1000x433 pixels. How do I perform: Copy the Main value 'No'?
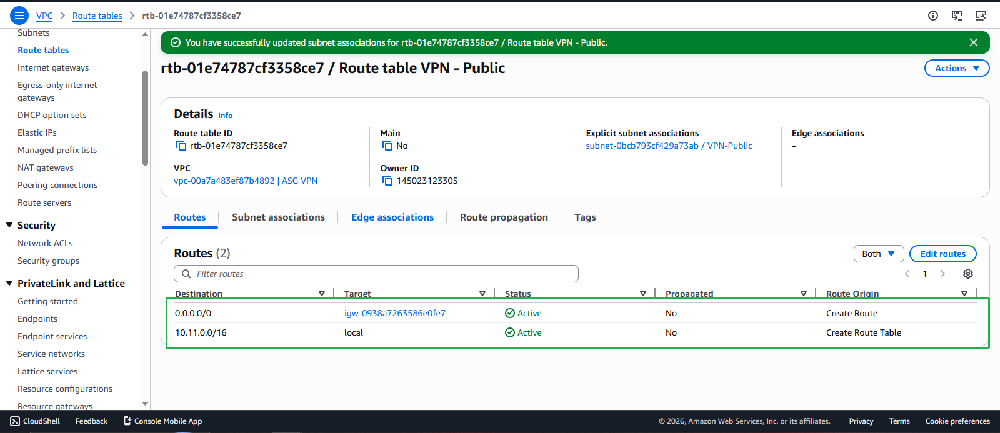point(387,146)
